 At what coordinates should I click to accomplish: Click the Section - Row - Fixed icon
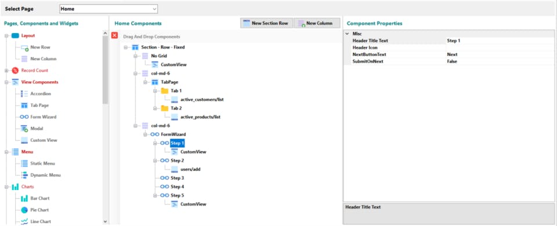tap(135, 47)
